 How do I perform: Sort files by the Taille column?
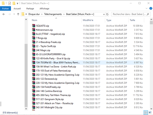point(132,20)
